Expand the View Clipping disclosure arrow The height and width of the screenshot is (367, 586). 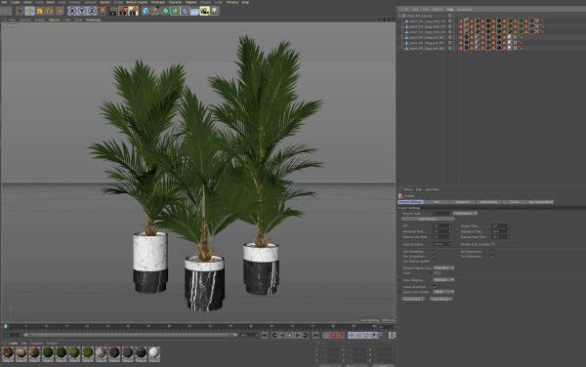point(399,280)
